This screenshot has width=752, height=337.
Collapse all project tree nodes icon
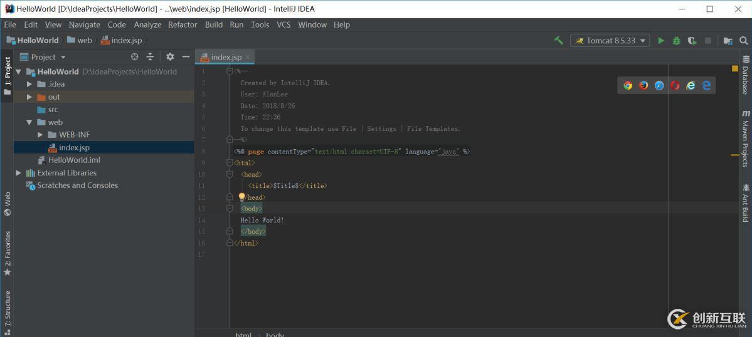(150, 57)
